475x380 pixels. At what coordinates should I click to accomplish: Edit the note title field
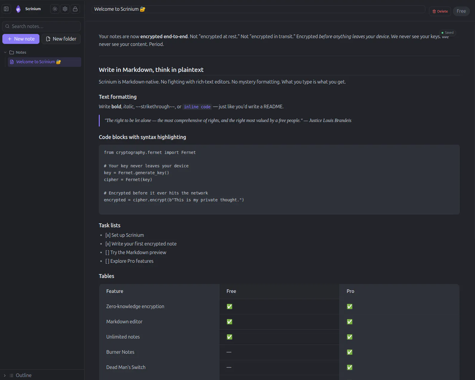[259, 9]
